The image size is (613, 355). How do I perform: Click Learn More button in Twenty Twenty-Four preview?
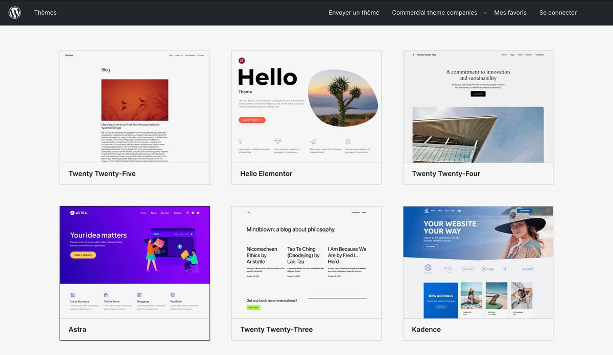(478, 94)
